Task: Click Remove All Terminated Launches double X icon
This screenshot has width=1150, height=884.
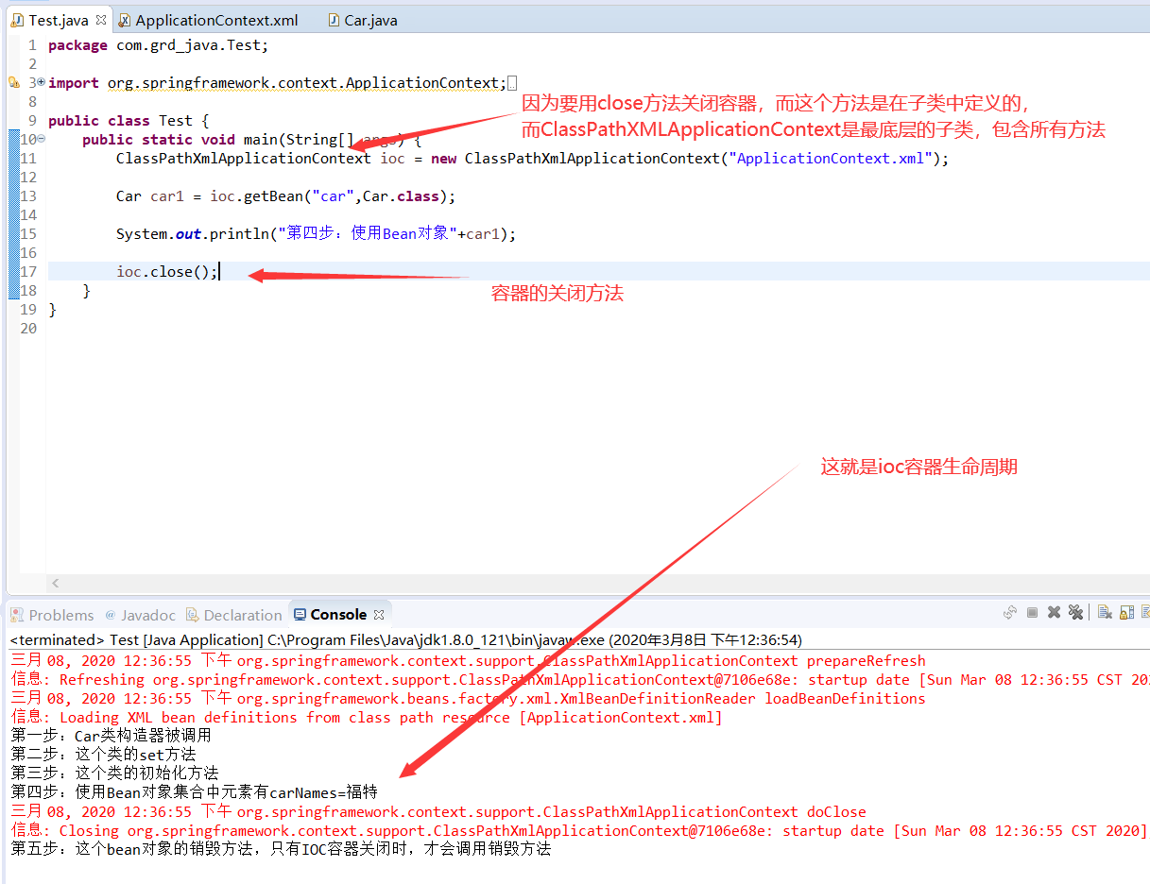Action: pyautogui.click(x=1075, y=613)
